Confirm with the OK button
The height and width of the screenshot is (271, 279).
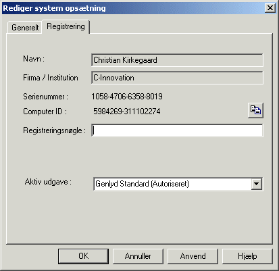pos(83,256)
